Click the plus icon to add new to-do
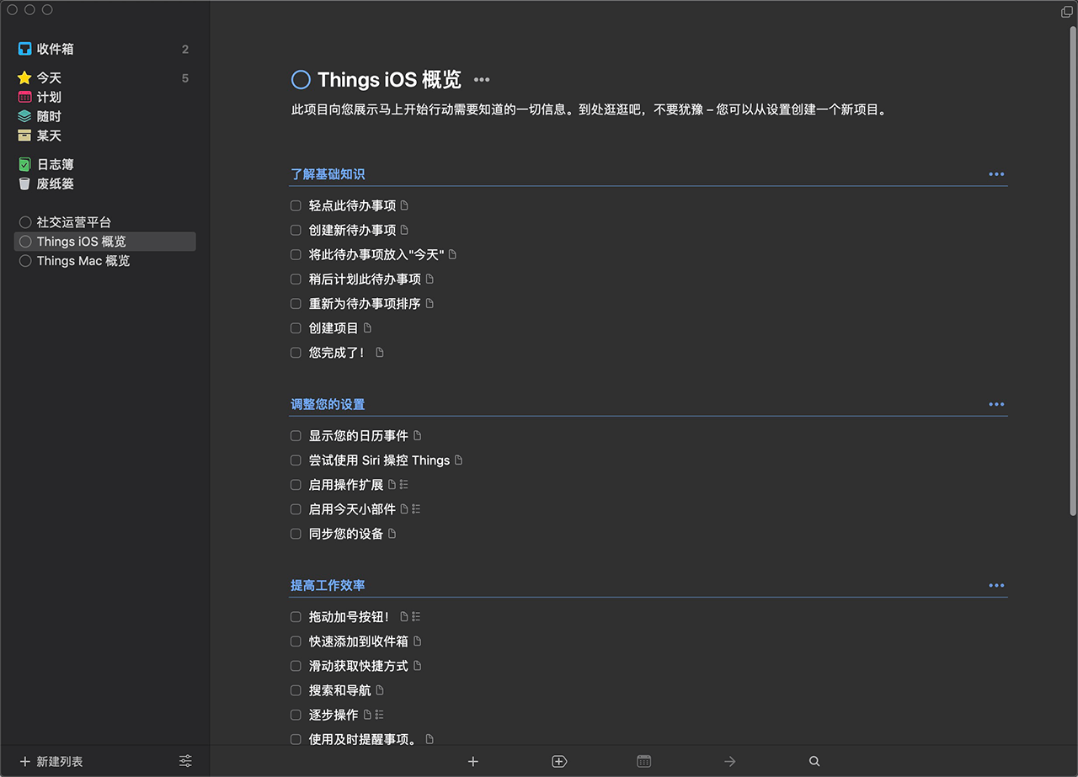1078x777 pixels. coord(473,761)
